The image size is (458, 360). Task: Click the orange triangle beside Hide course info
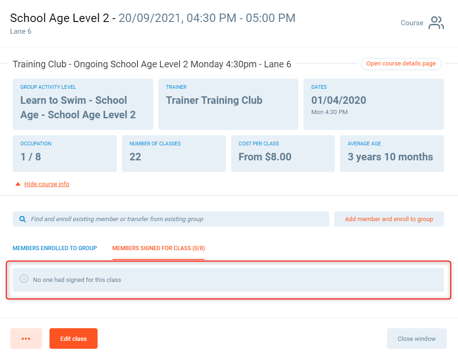coord(18,184)
